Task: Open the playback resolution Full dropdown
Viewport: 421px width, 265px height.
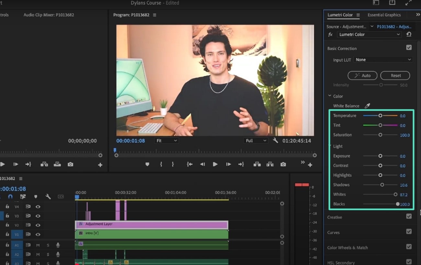Action: click(256, 140)
